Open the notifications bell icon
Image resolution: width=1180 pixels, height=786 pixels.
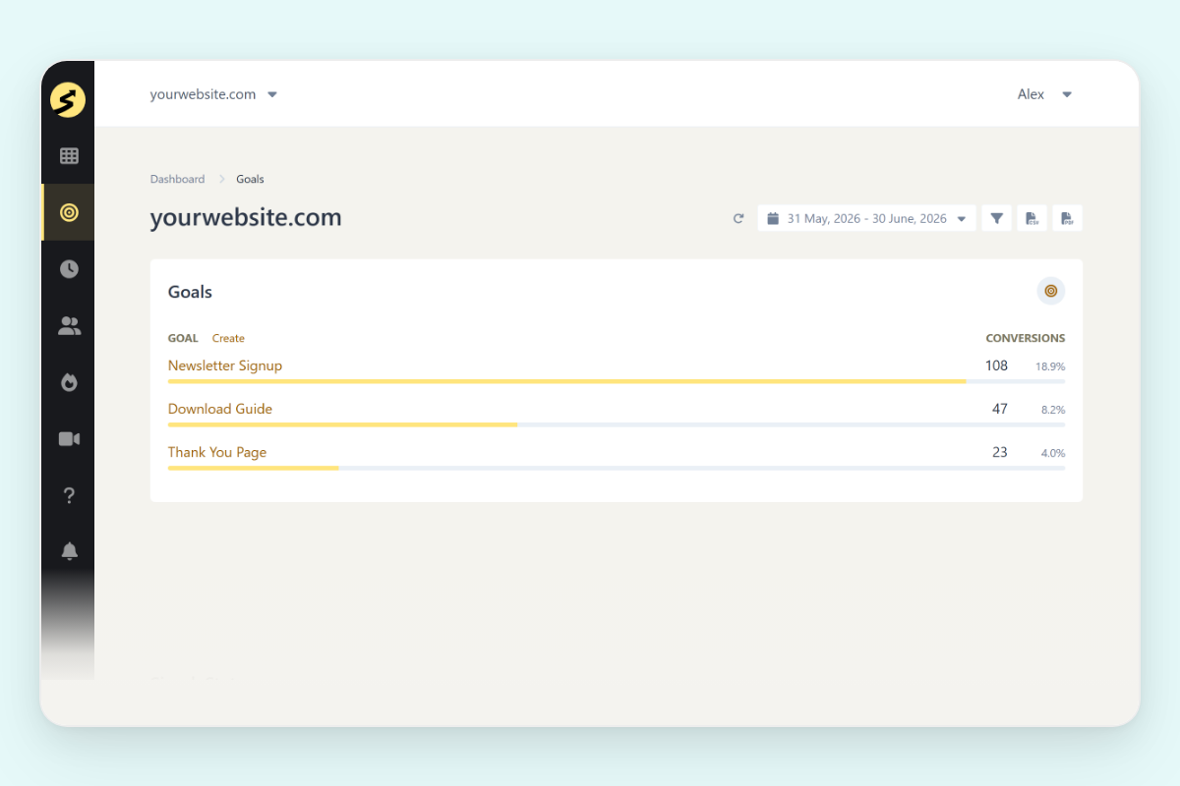[x=69, y=551]
